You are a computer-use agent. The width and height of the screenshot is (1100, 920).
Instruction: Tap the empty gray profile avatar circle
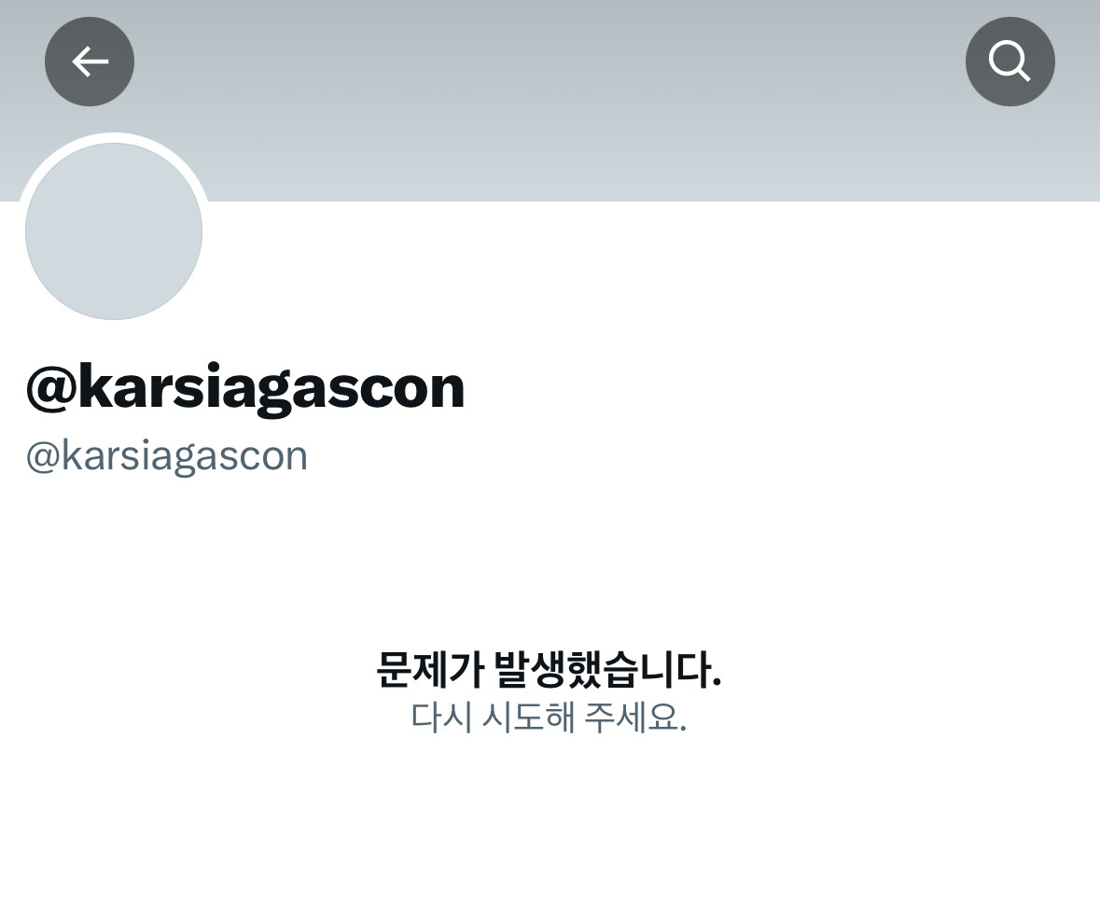coord(114,230)
